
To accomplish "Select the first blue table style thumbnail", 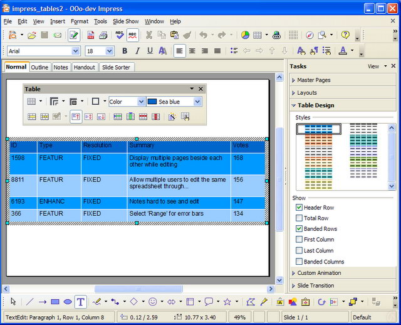I will click(318, 129).
